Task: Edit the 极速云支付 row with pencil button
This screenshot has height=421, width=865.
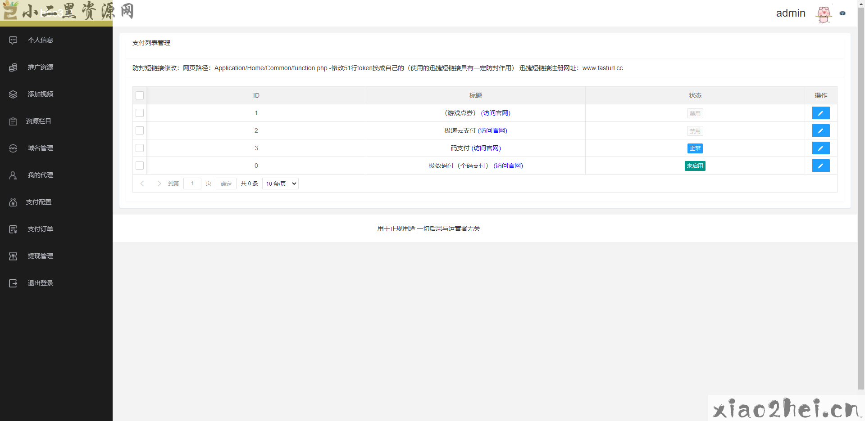Action: tap(821, 130)
